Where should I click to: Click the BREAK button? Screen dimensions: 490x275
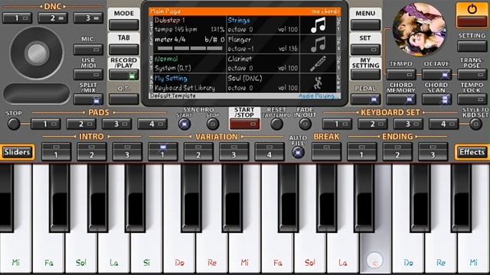click(326, 151)
